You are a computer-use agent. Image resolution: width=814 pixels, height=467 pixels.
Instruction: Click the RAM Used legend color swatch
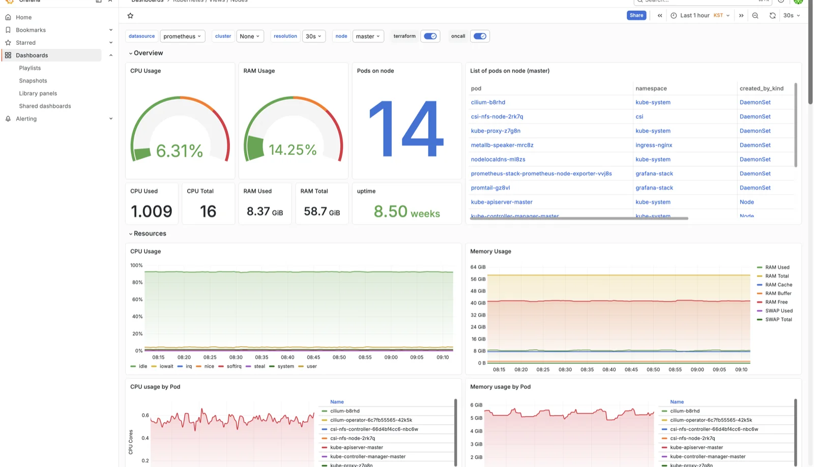[x=760, y=267]
